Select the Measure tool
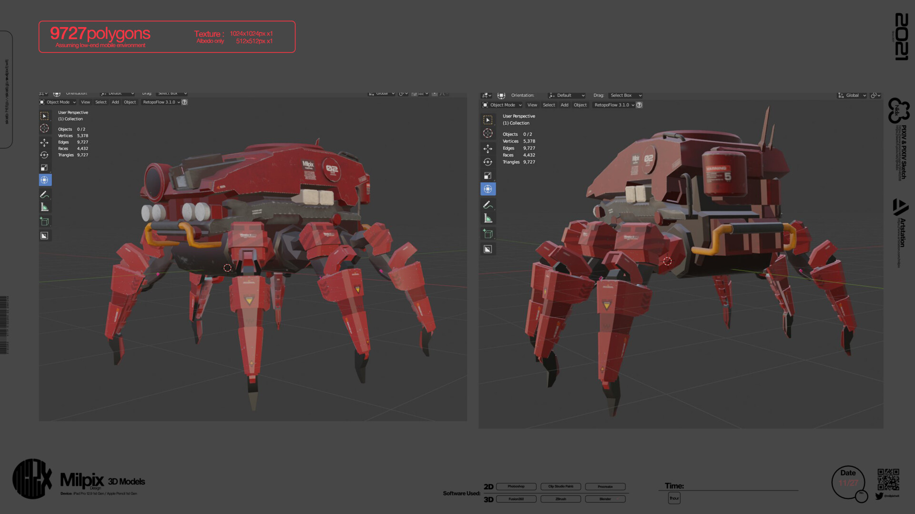 45,207
